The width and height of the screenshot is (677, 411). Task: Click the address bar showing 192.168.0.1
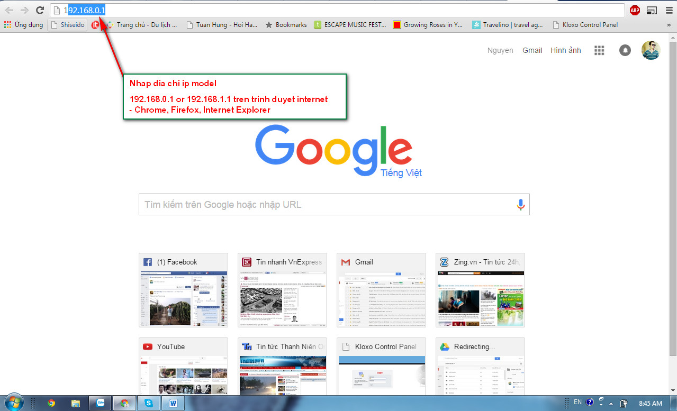[338, 10]
